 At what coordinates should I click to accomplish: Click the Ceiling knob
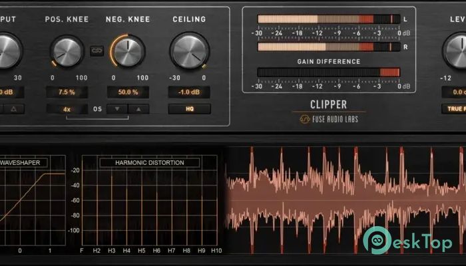(x=189, y=51)
